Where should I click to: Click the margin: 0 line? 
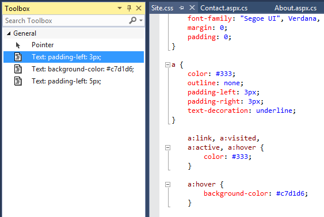[207, 28]
